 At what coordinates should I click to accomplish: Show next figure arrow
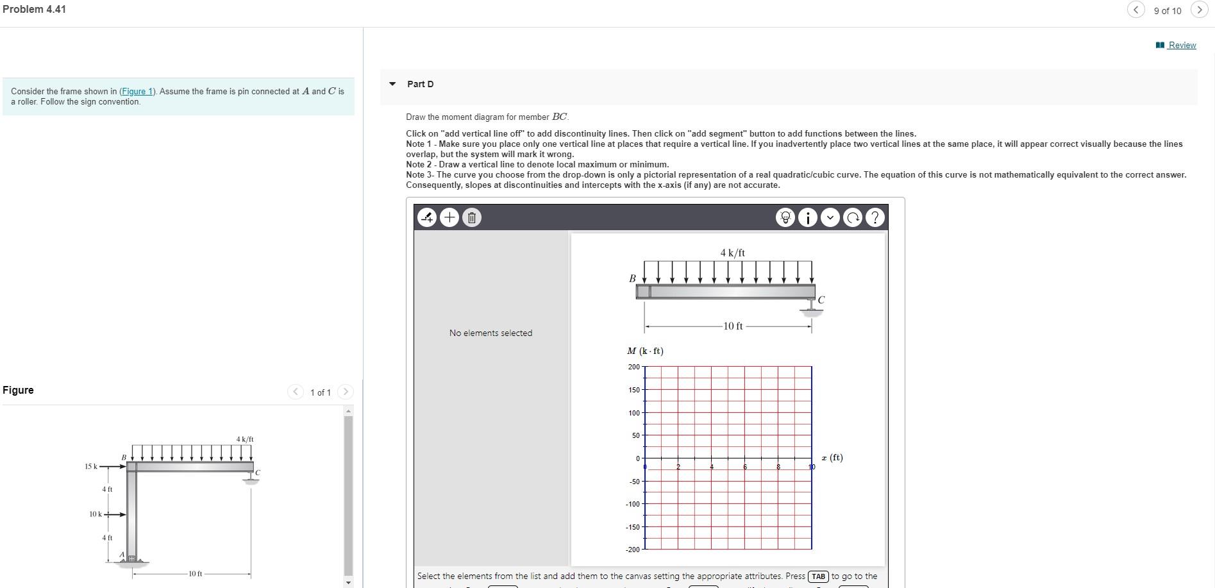345,392
